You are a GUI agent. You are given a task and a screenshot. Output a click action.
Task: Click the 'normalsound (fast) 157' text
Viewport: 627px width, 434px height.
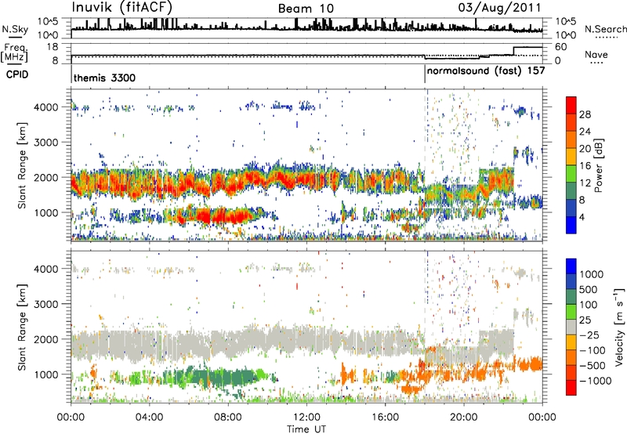[486, 71]
